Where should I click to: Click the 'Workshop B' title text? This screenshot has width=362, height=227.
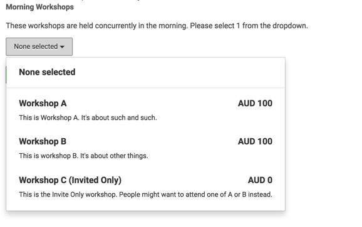[43, 141]
